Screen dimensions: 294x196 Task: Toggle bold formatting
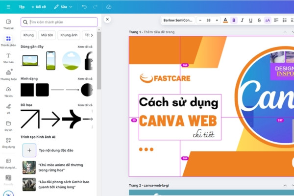(x=234, y=20)
